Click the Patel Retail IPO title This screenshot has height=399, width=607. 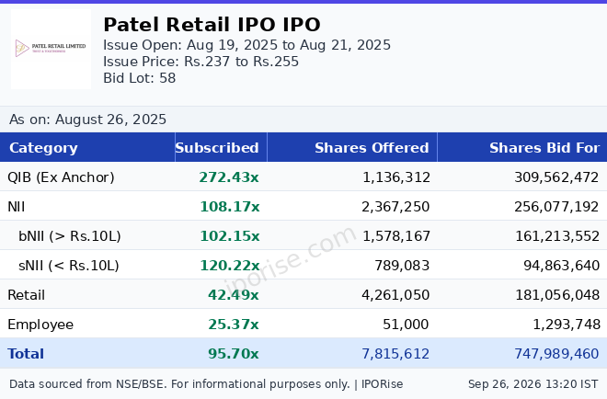tap(212, 25)
